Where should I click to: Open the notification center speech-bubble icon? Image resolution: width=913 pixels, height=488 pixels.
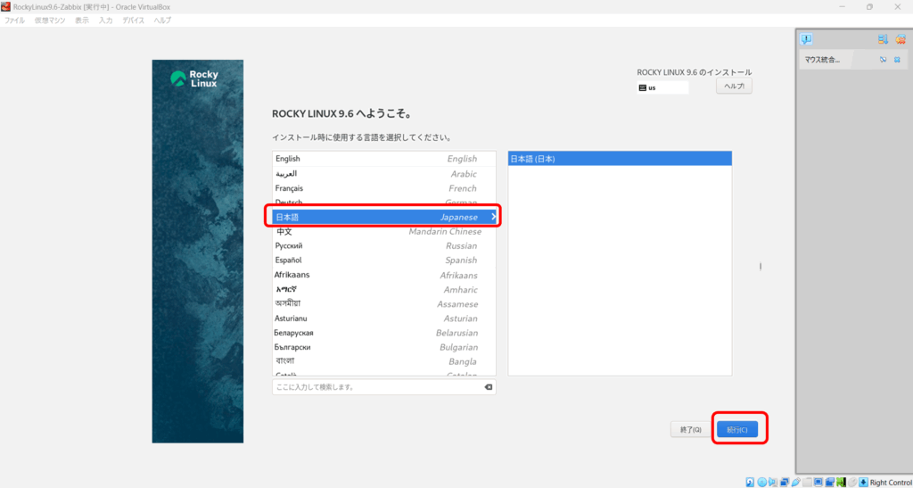[806, 39]
